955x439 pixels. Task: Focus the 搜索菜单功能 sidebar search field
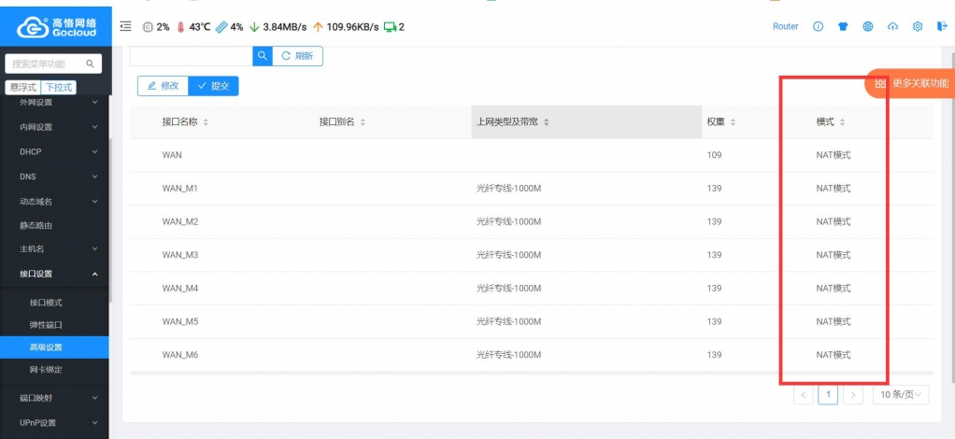tap(53, 64)
